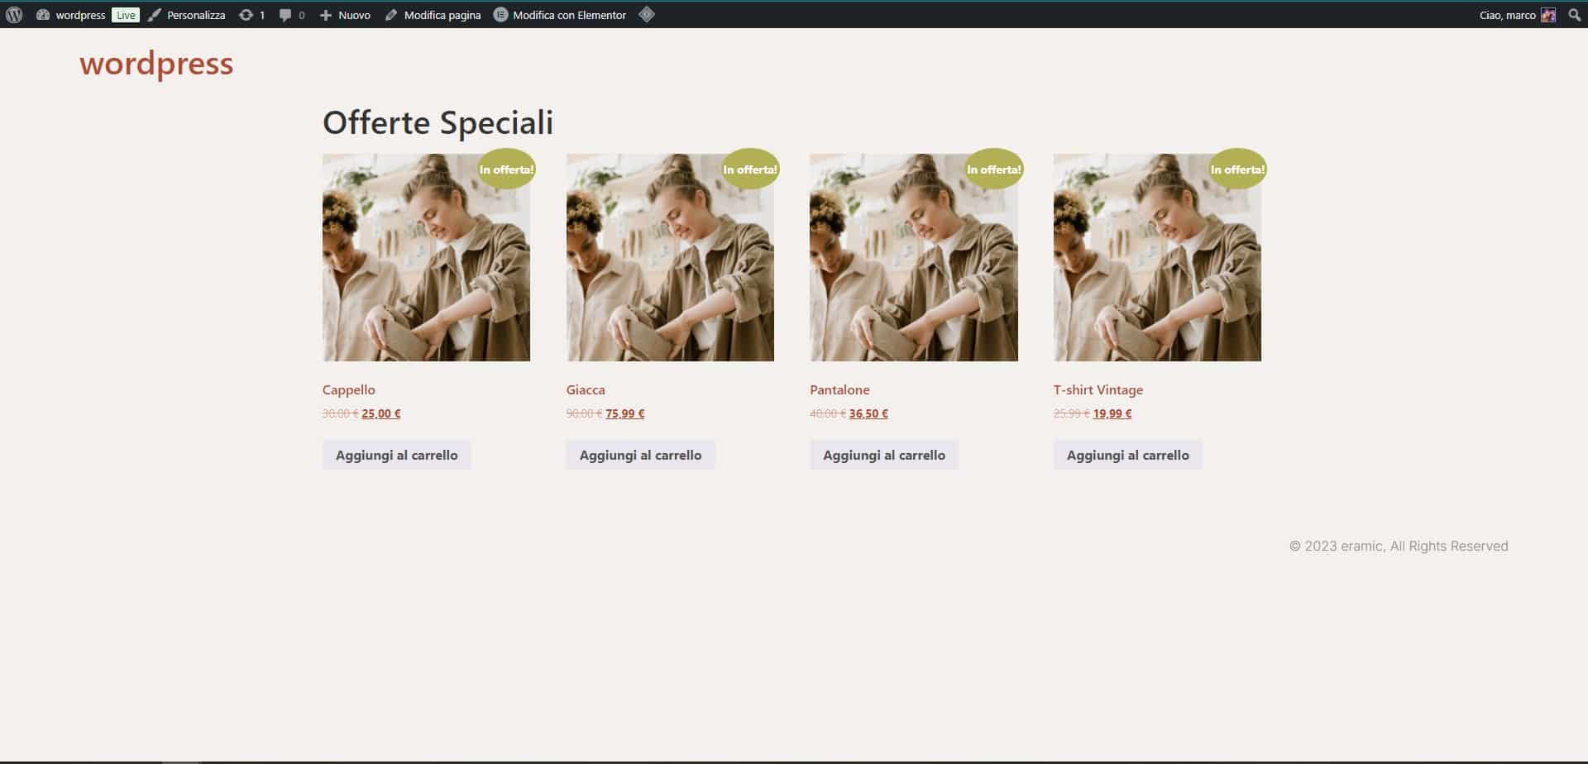Click the diamond icon in the admin bar
1588x764 pixels.
(647, 14)
